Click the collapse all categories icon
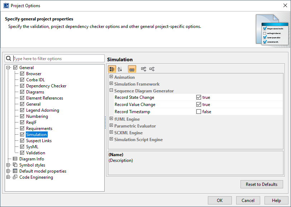 point(152,69)
